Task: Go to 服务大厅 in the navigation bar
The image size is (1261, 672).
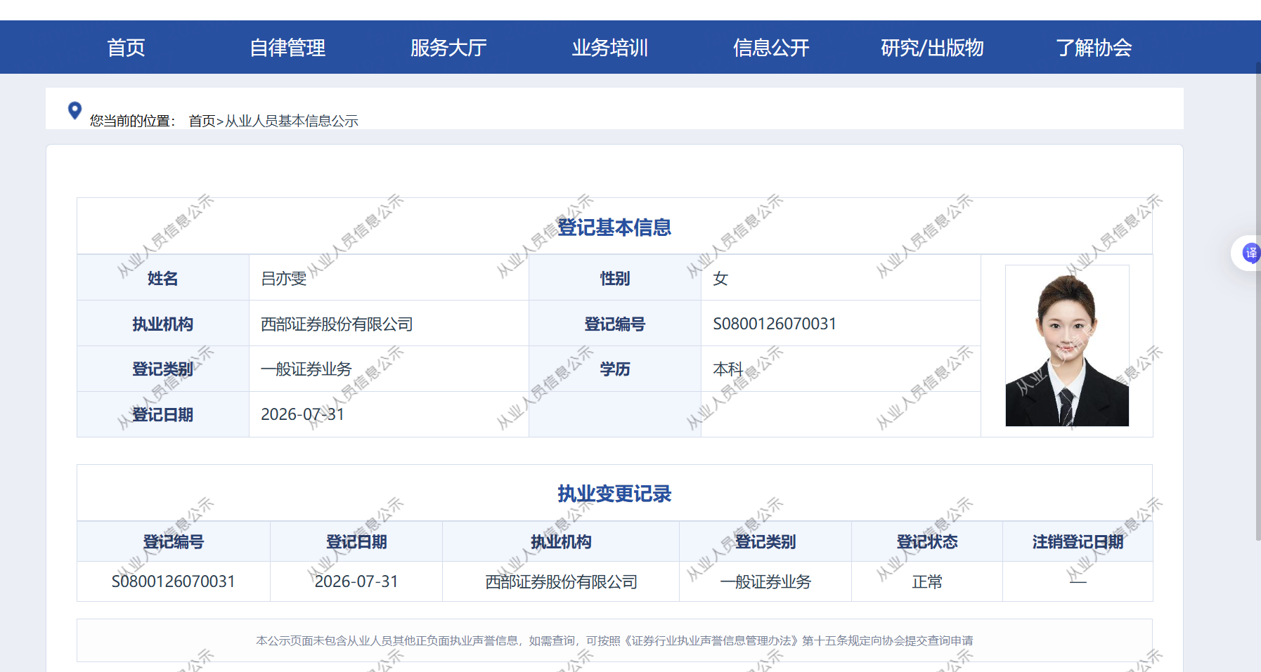Action: coord(448,48)
